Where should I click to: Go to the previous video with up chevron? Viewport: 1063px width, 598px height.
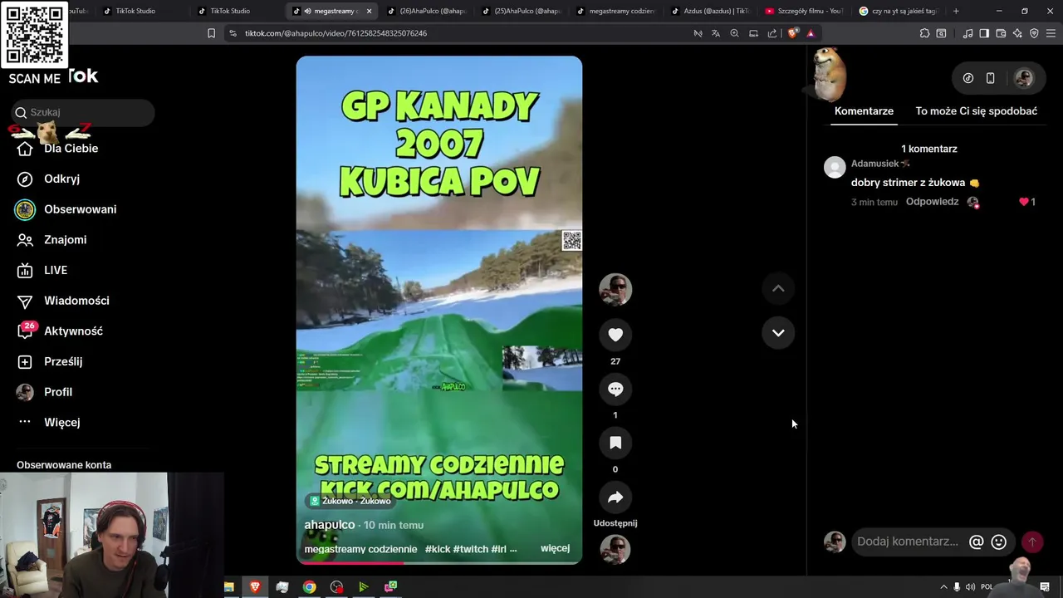point(778,288)
